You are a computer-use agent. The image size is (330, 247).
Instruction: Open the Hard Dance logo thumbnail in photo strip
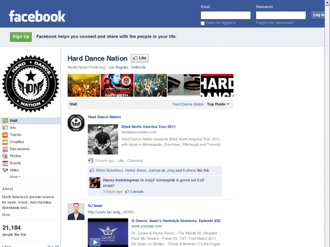[217, 85]
